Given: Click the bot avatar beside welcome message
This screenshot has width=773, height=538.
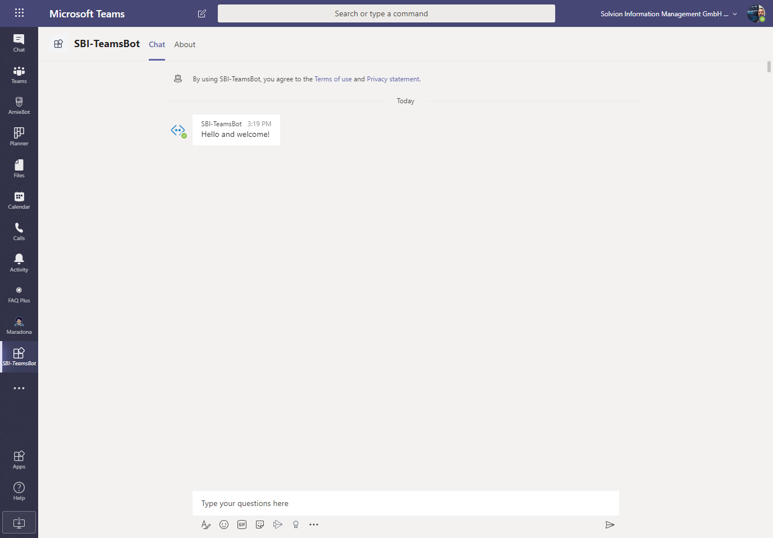Looking at the screenshot, I should click(x=178, y=131).
